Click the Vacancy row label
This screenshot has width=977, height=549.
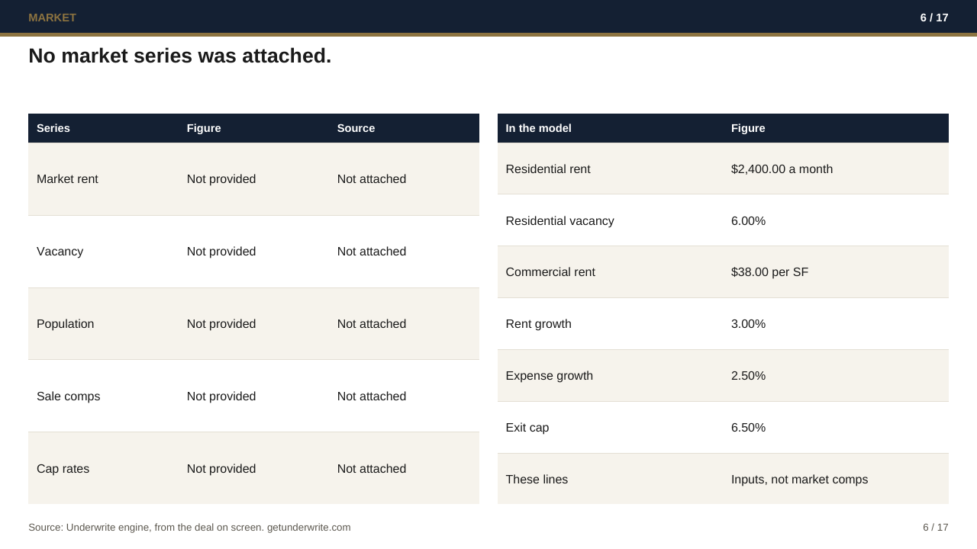click(60, 252)
